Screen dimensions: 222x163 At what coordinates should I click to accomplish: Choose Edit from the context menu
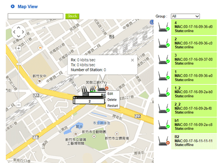(x=110, y=94)
